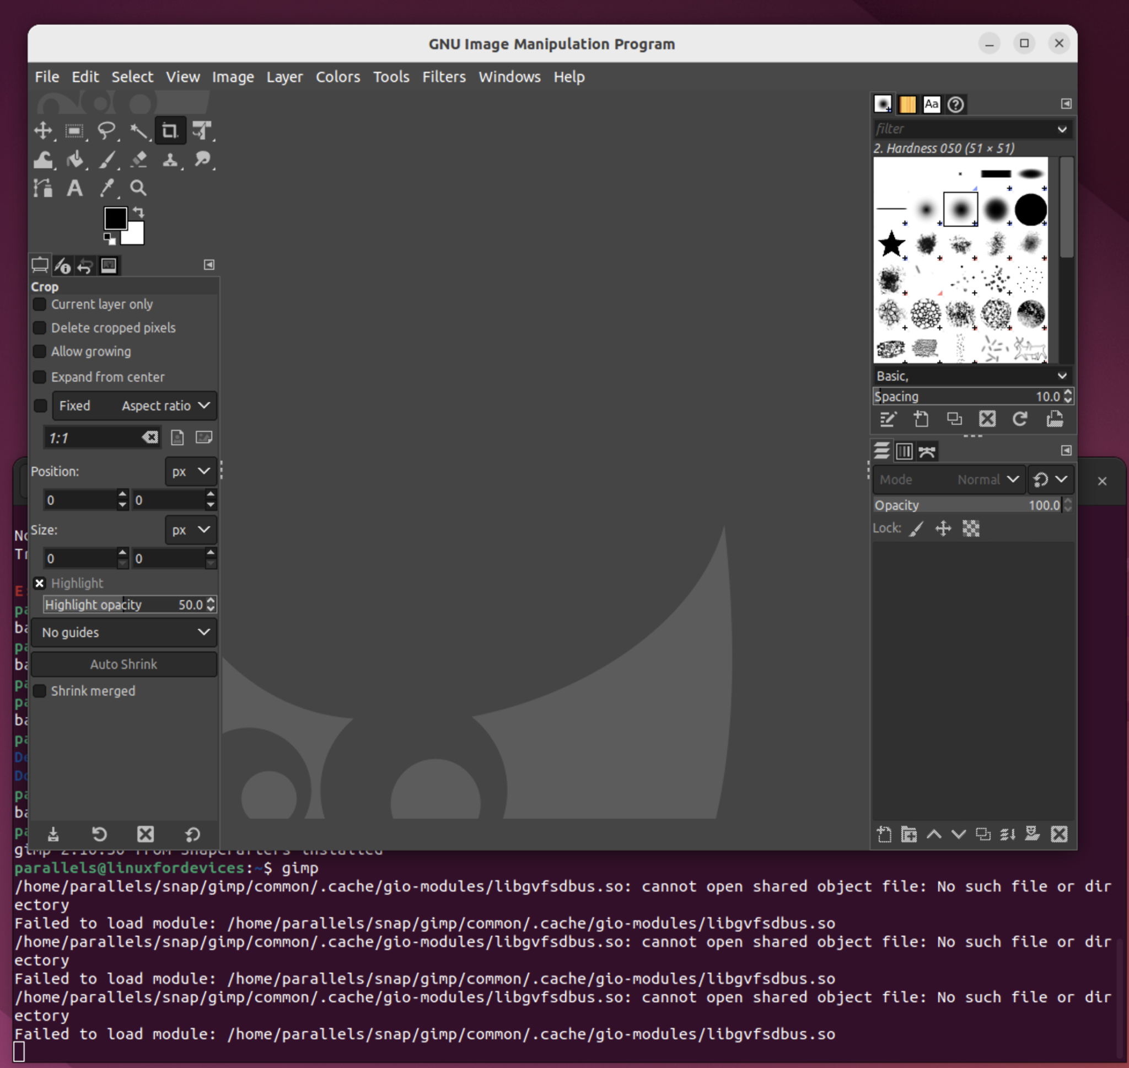Open the No guides dropdown
Image resolution: width=1129 pixels, height=1068 pixels.
pos(124,633)
